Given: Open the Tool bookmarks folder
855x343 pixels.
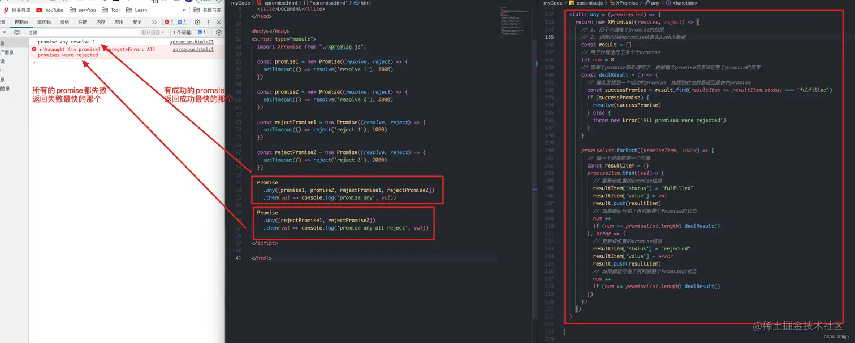Looking at the screenshot, I should [x=111, y=10].
